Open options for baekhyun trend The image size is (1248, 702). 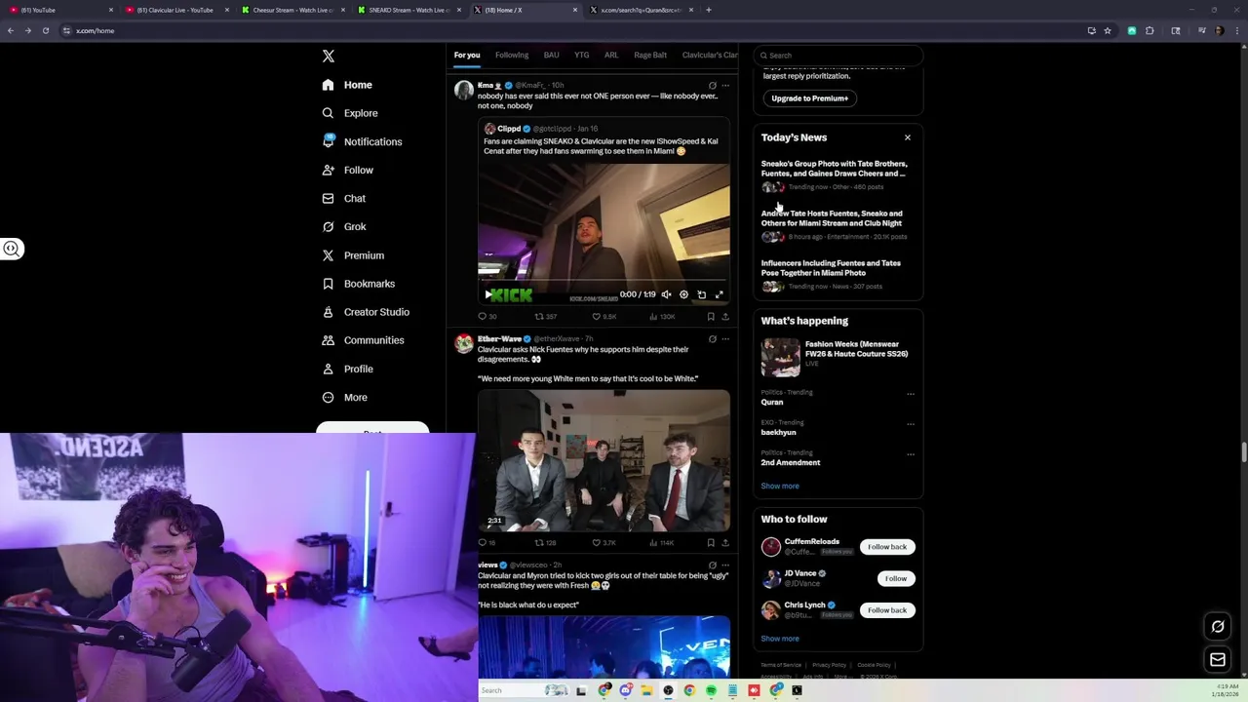tap(911, 424)
